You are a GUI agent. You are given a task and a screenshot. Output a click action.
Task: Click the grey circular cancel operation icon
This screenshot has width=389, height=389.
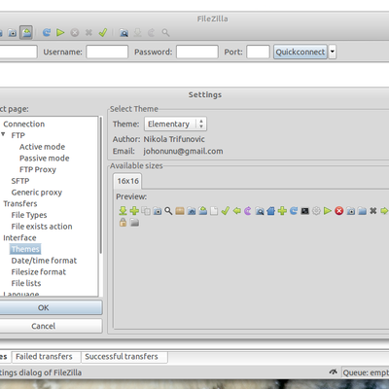click(x=75, y=32)
